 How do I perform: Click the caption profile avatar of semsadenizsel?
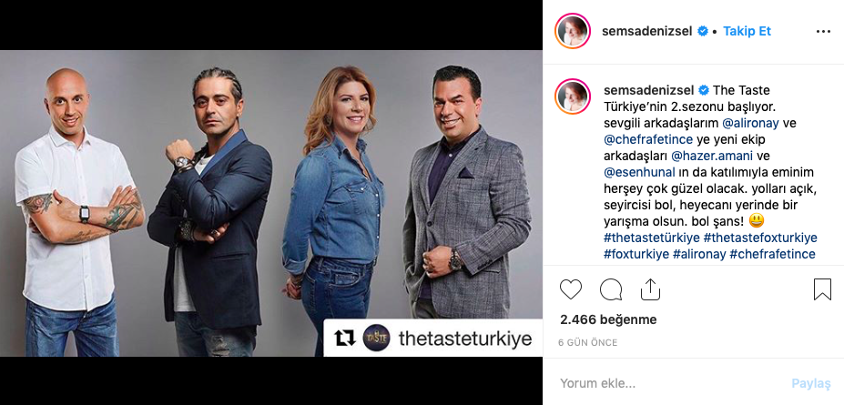click(573, 96)
